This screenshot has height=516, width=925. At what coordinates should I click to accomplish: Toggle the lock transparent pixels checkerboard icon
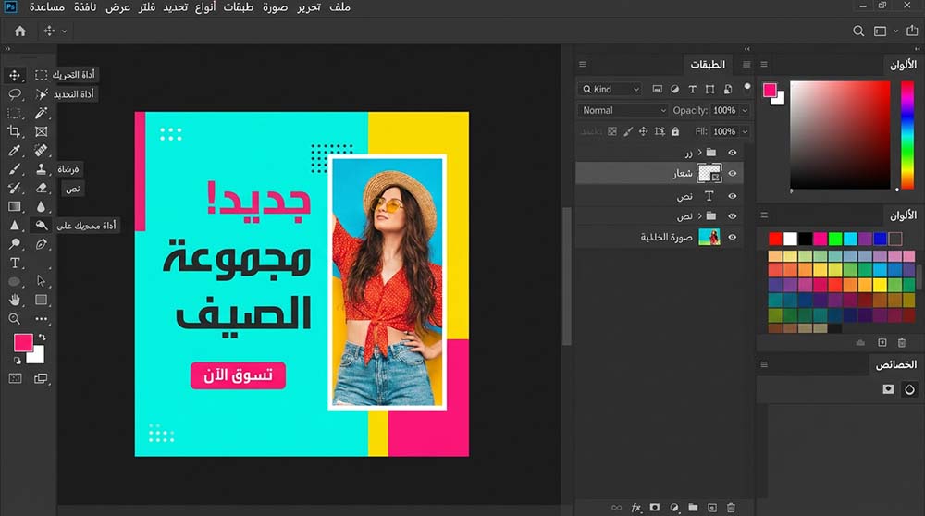(612, 131)
